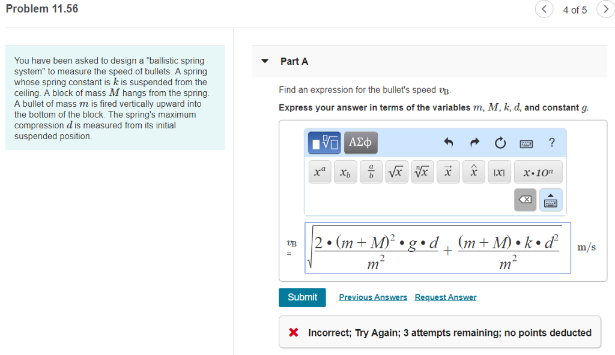
Task: Open the Greek symbols ΑΣφ palette
Action: point(360,143)
